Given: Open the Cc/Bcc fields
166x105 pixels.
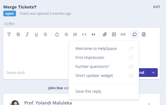Looking at the screenshot, I should coord(10,24).
